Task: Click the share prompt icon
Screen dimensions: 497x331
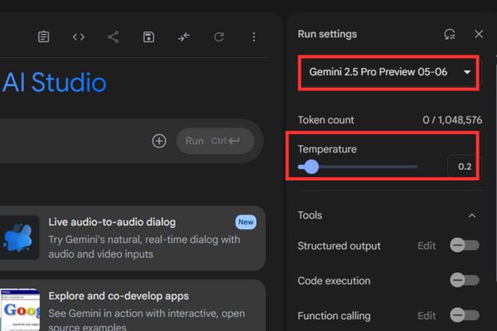Action: (113, 37)
